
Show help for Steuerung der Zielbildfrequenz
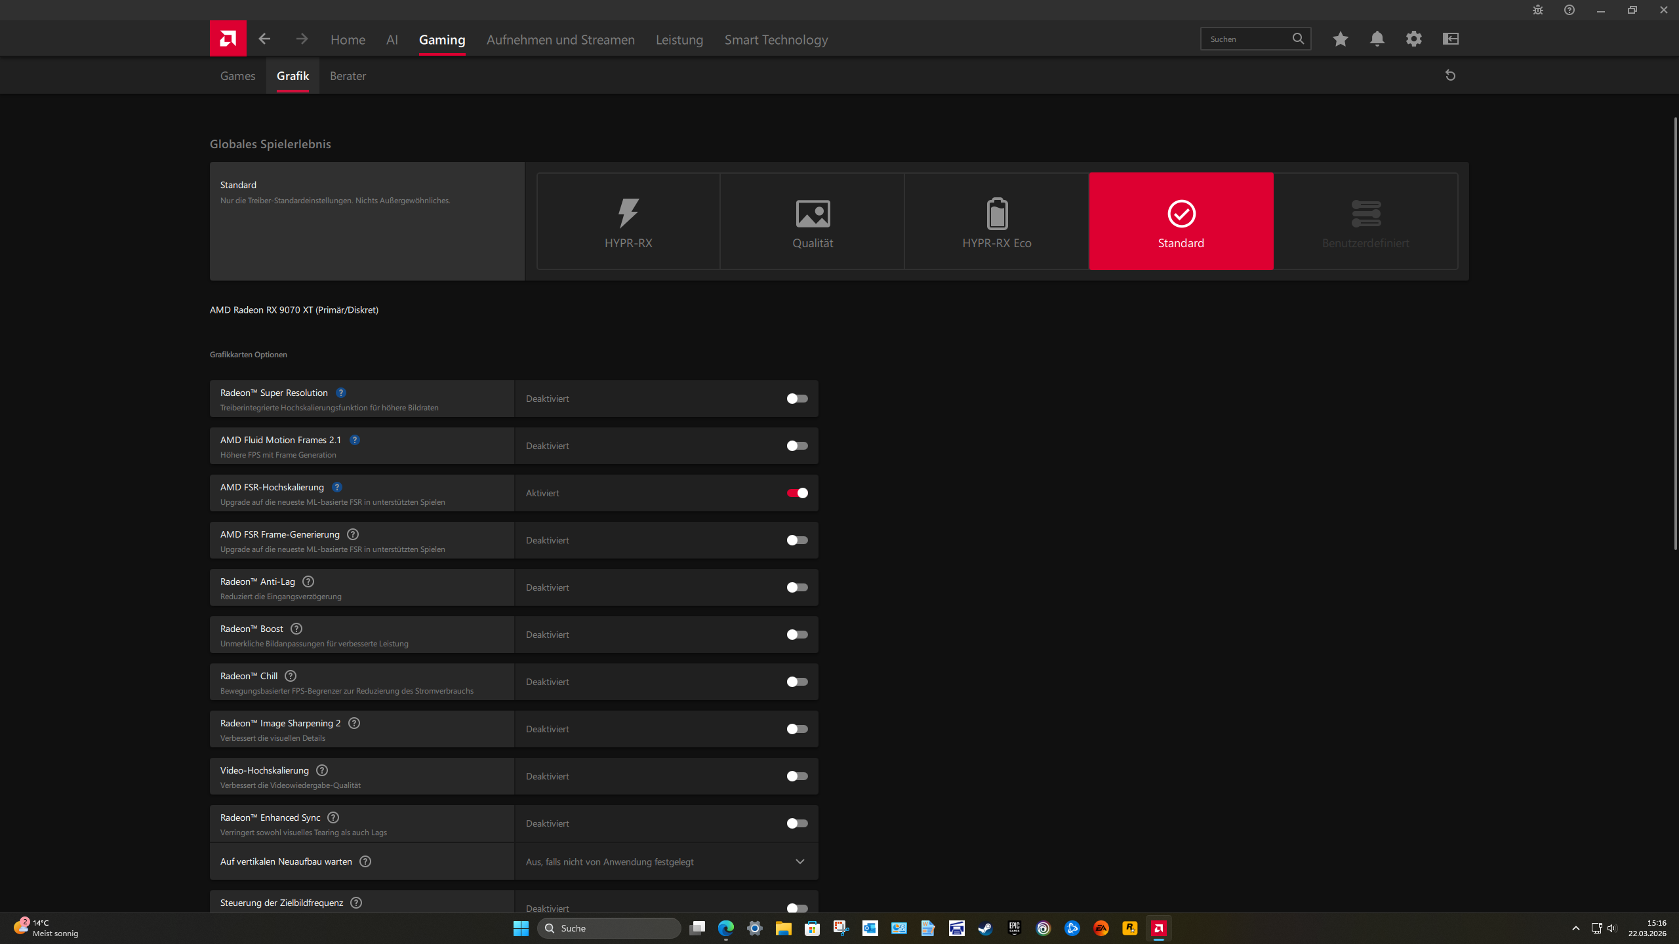coord(356,903)
